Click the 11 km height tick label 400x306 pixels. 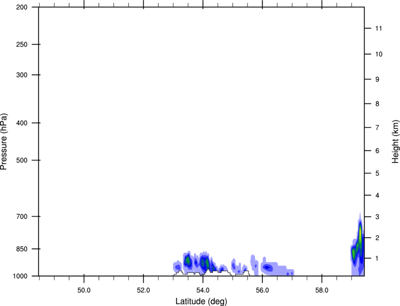coord(379,29)
